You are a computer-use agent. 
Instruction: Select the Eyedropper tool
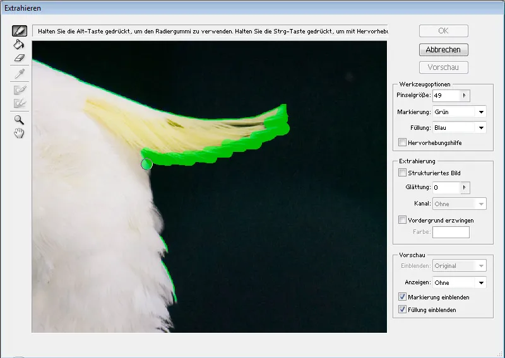click(x=20, y=74)
